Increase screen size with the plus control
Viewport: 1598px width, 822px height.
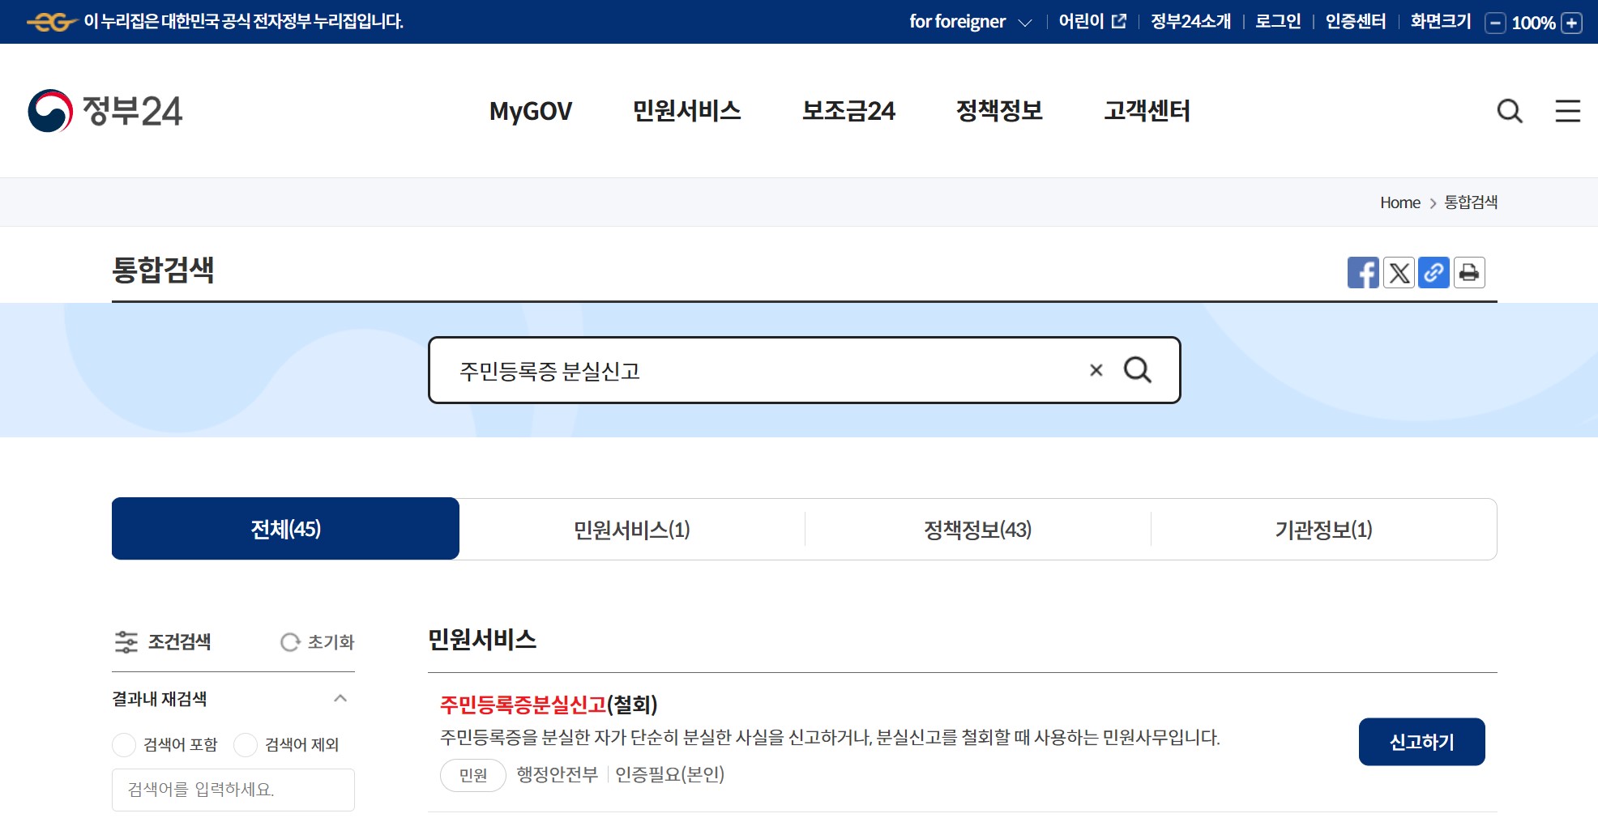[1569, 23]
